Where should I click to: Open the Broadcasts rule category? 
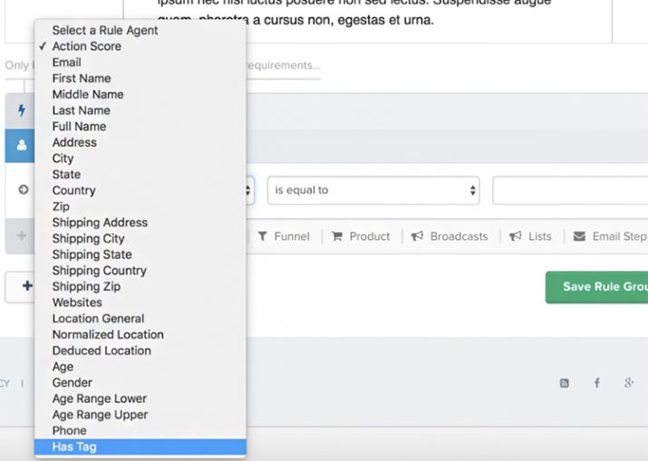point(450,236)
